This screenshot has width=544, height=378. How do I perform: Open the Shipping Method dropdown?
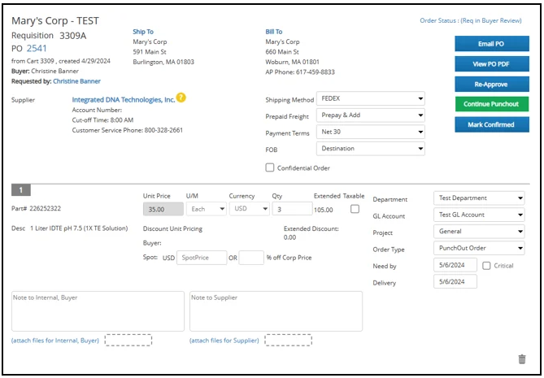click(x=371, y=98)
